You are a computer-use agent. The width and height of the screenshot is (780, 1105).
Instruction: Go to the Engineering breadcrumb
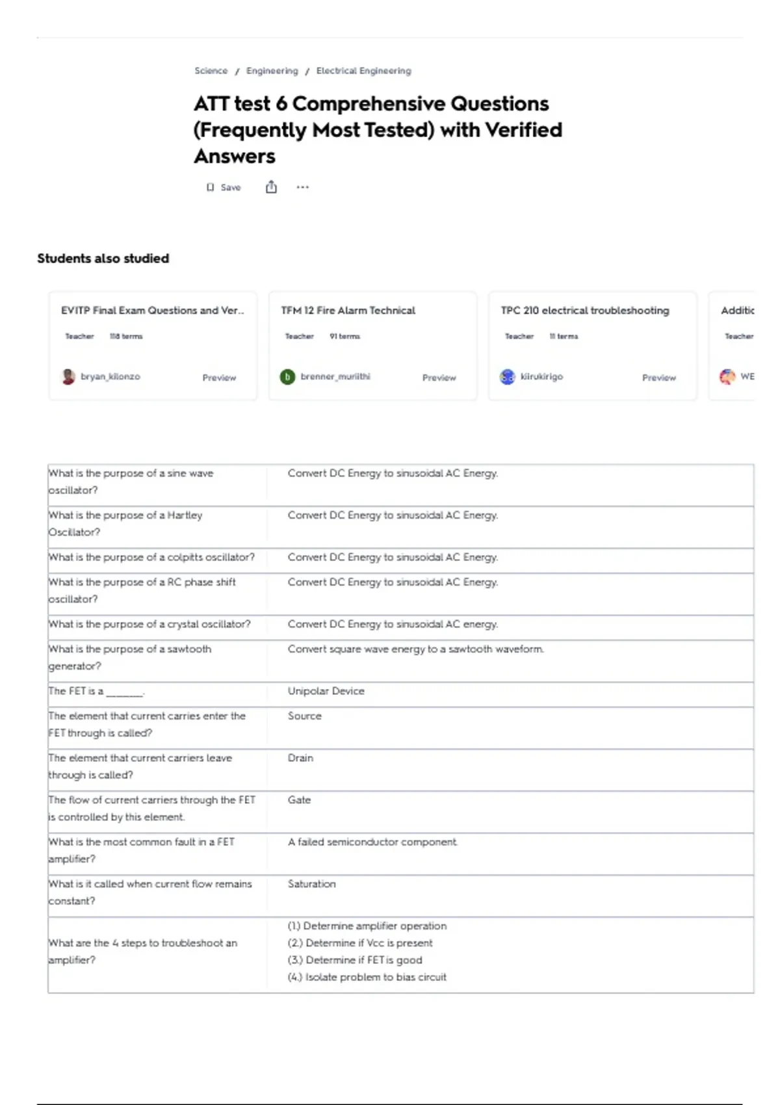pos(272,70)
